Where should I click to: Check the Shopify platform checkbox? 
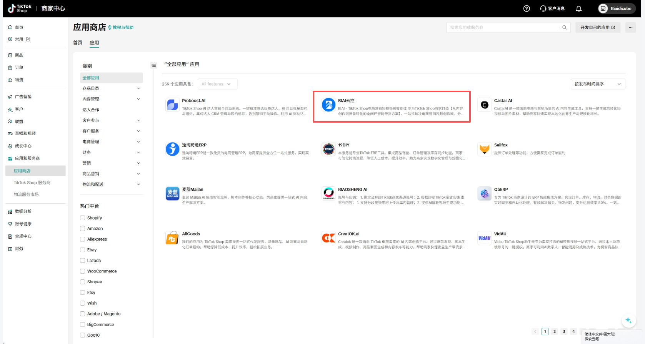(x=82, y=218)
